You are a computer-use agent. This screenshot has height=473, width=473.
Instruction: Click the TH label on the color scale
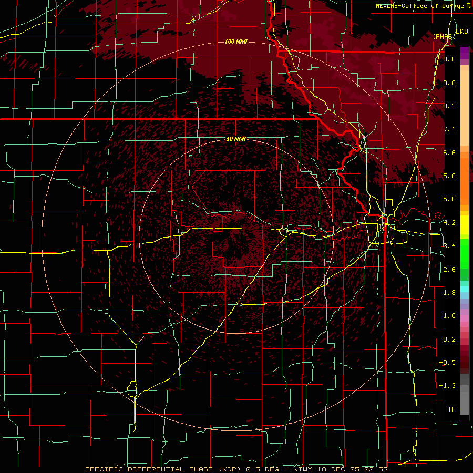(x=451, y=409)
